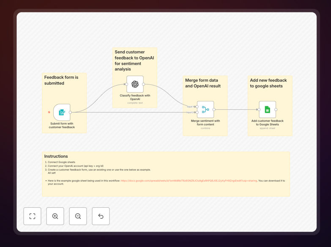Select the Google Sheets node icon

click(268, 109)
